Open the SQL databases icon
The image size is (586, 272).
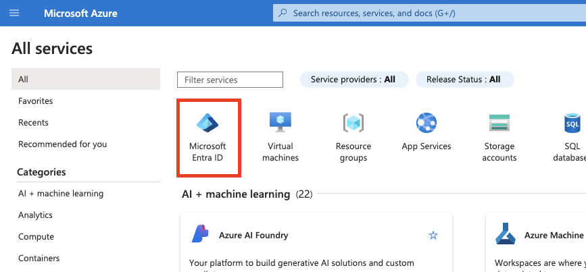click(x=572, y=123)
